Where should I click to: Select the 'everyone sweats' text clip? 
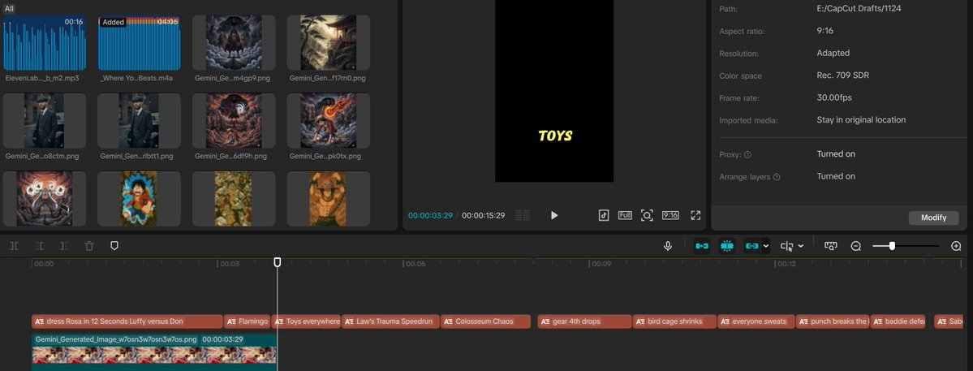pyautogui.click(x=756, y=321)
